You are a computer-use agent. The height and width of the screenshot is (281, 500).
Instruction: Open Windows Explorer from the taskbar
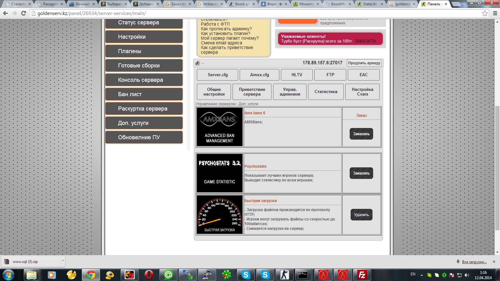coord(32,275)
